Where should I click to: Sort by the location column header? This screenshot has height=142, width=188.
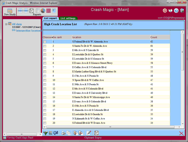click(x=77, y=37)
